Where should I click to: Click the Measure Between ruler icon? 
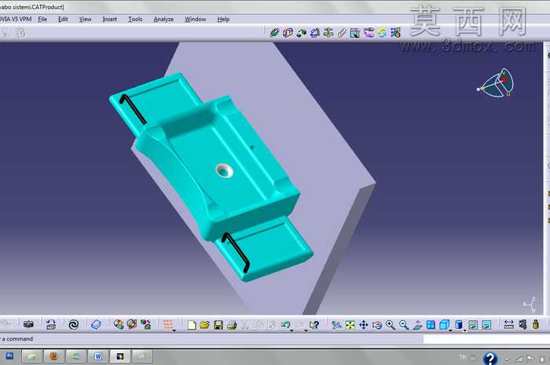[x=508, y=325]
